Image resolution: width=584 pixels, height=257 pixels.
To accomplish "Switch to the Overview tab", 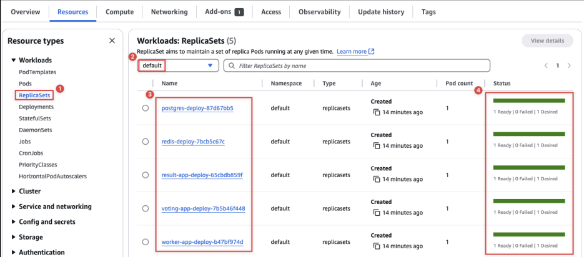I will coord(26,12).
